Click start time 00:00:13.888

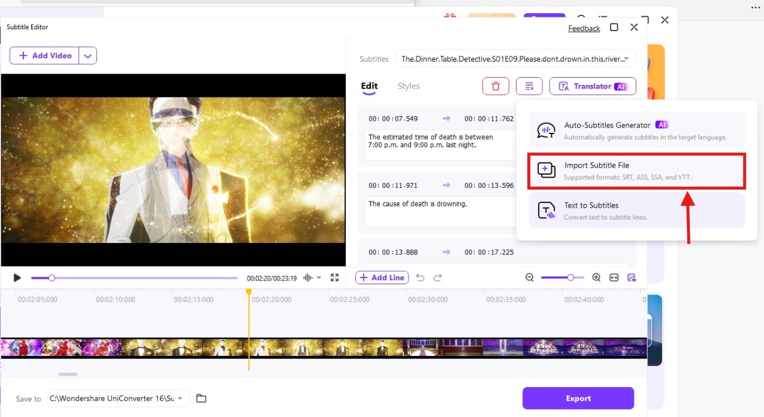pos(393,252)
